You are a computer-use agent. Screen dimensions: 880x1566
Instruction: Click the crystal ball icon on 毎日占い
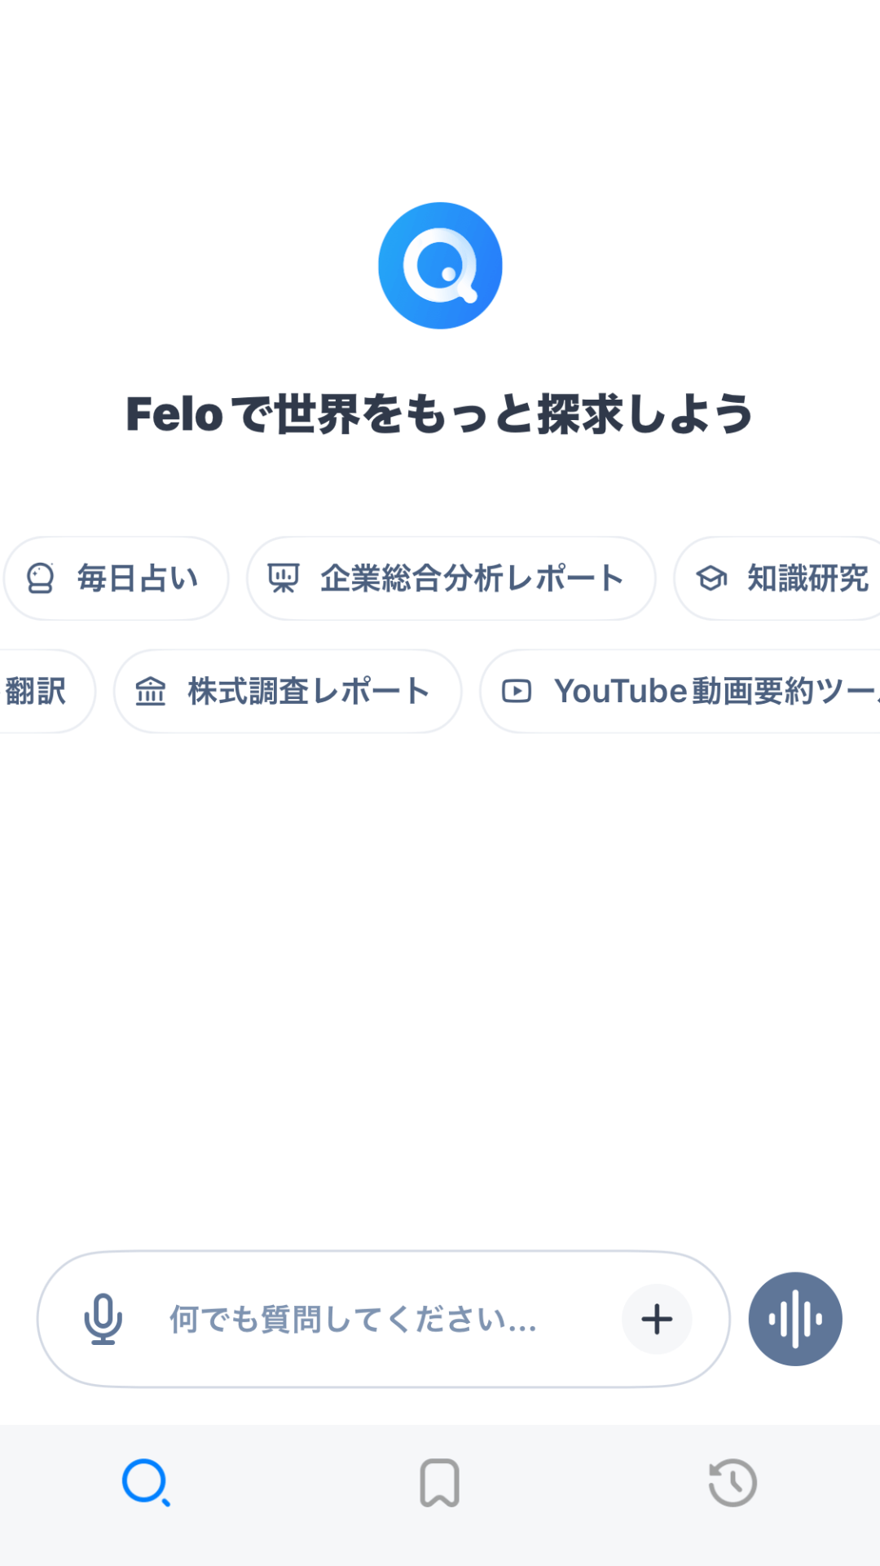[40, 578]
